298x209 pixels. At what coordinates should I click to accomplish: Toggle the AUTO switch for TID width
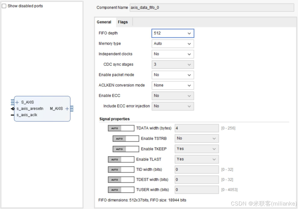(121, 169)
